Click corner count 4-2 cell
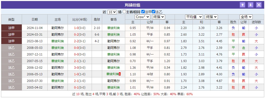 click(x=97, y=41)
